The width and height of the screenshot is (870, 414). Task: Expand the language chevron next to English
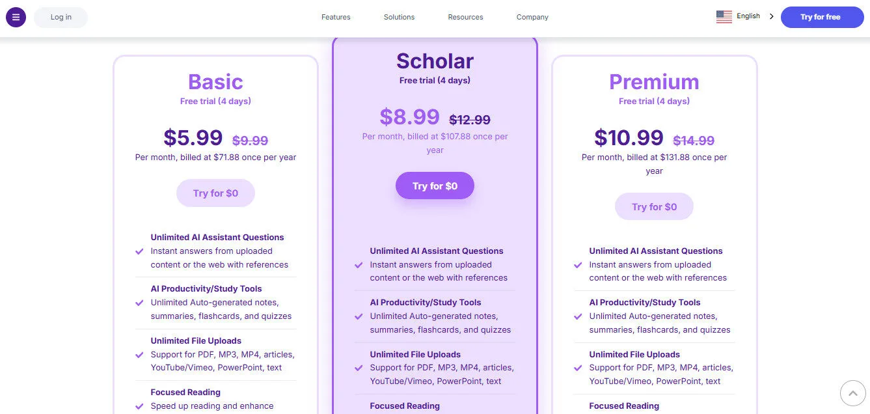(x=771, y=16)
